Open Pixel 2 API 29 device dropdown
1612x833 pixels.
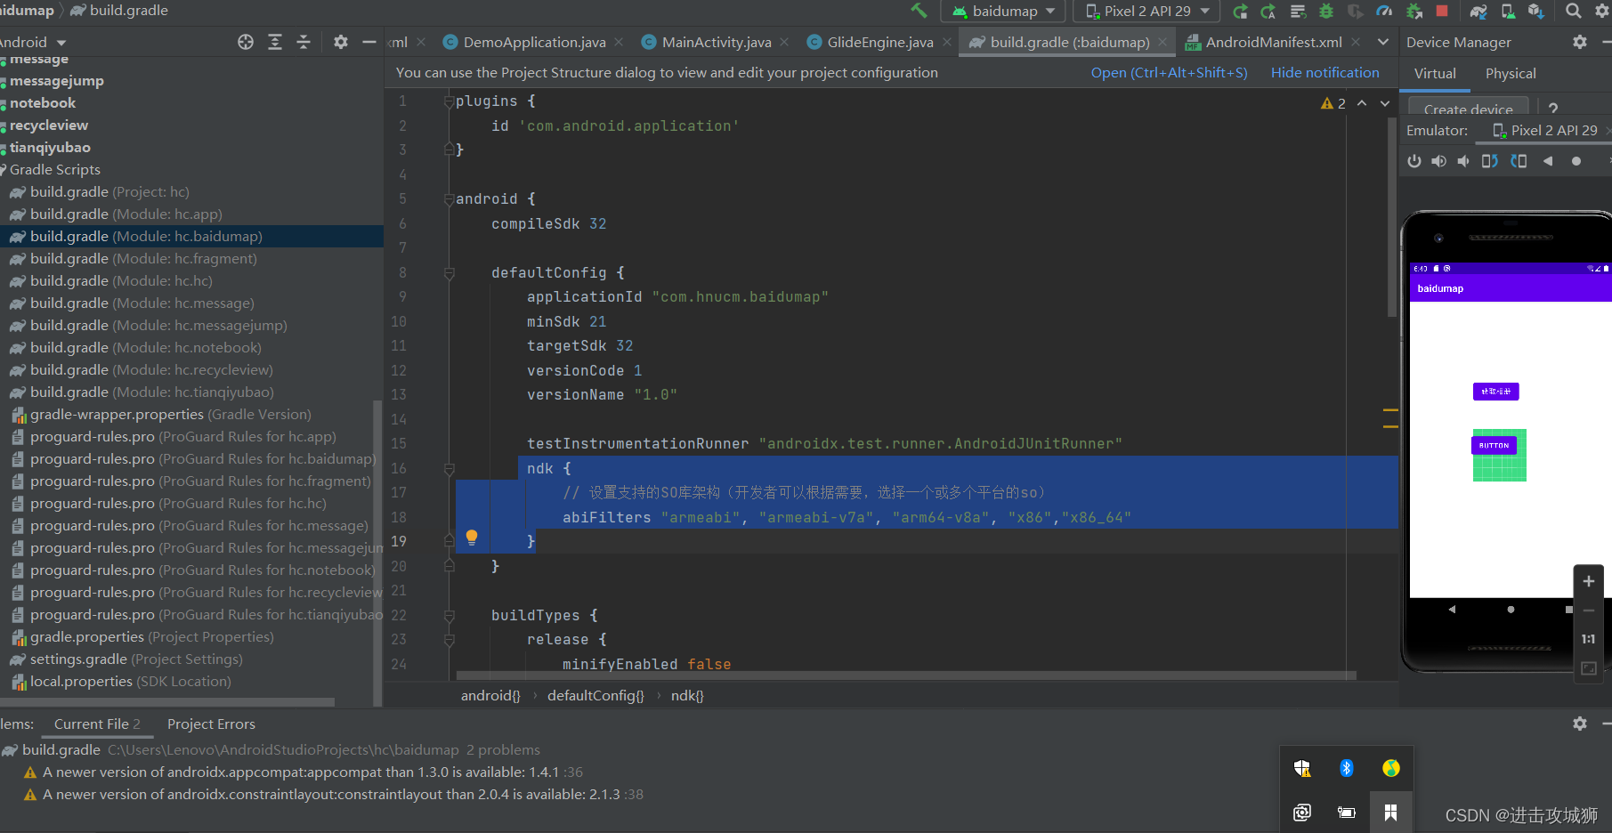1147,11
